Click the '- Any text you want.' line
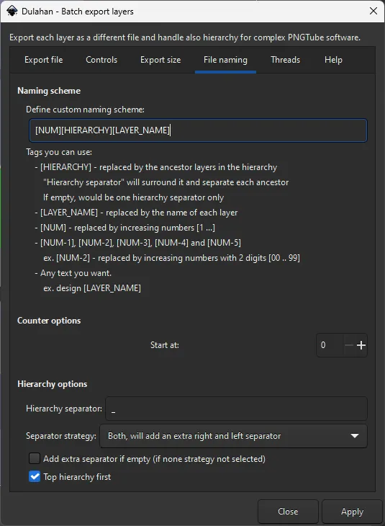The image size is (385, 526). (73, 273)
